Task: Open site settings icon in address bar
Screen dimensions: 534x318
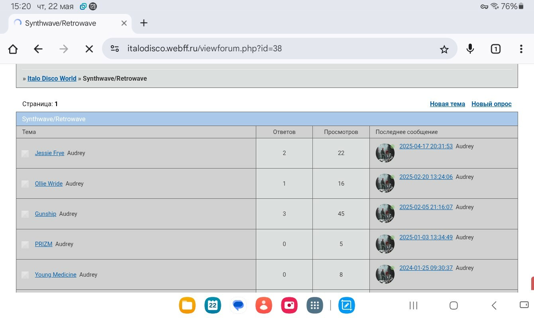Action: tap(115, 49)
